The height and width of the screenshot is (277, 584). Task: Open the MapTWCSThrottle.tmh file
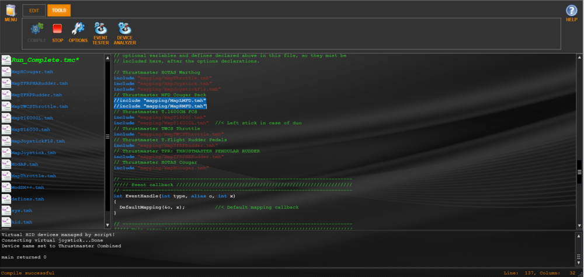point(40,106)
